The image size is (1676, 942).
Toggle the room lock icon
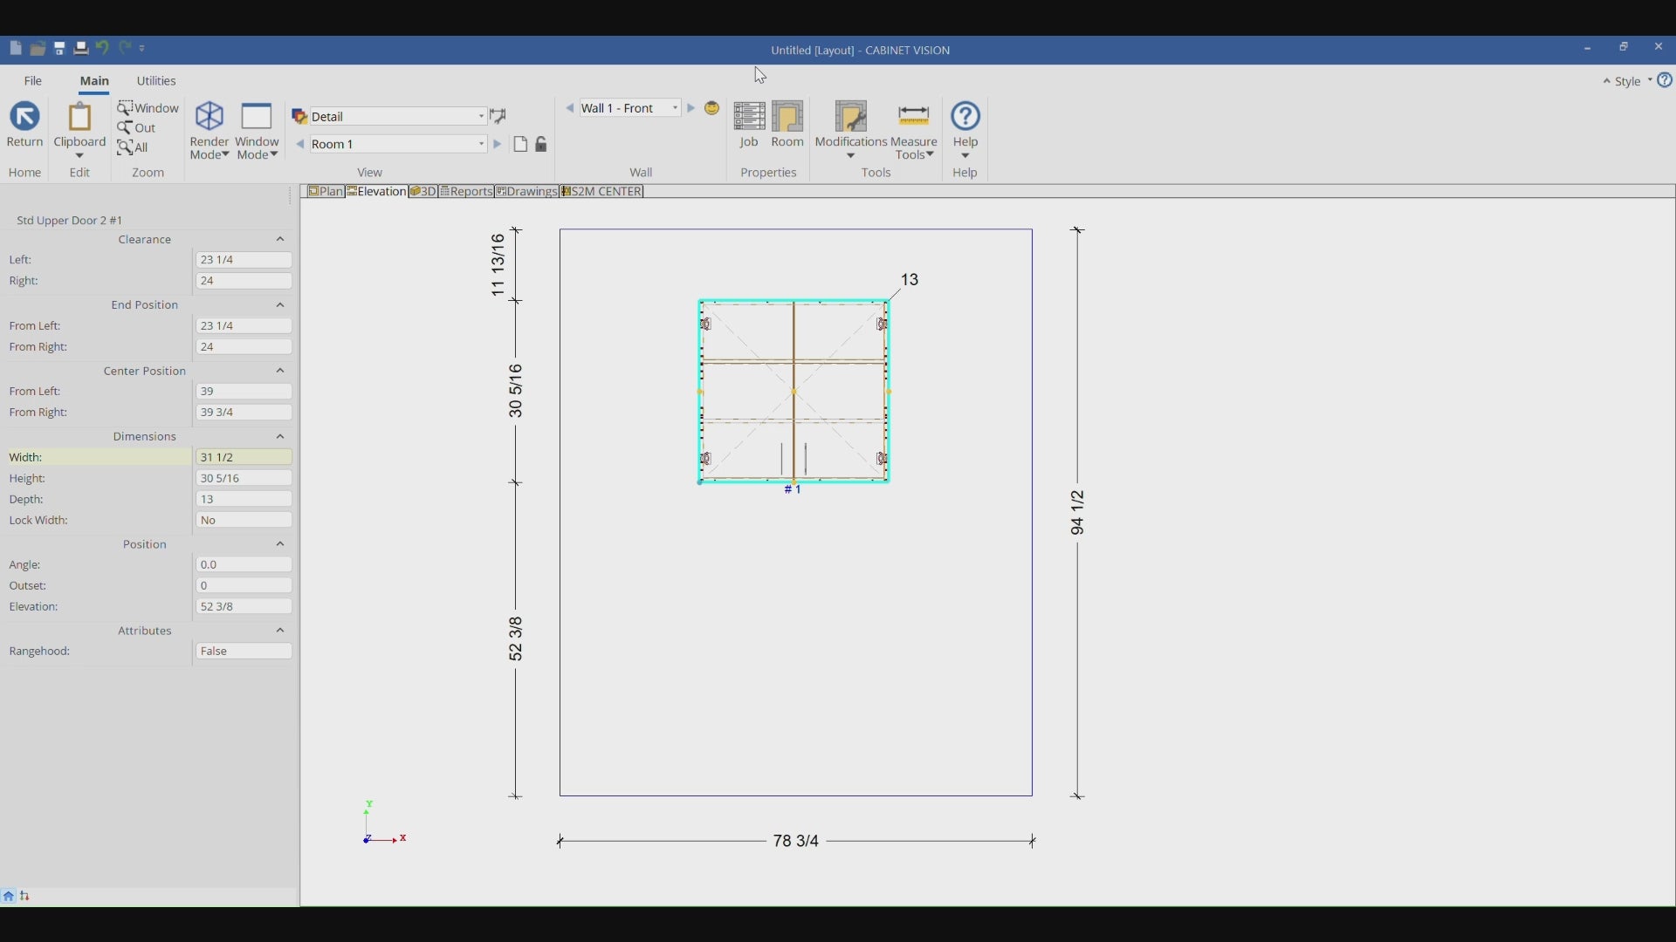tap(541, 145)
